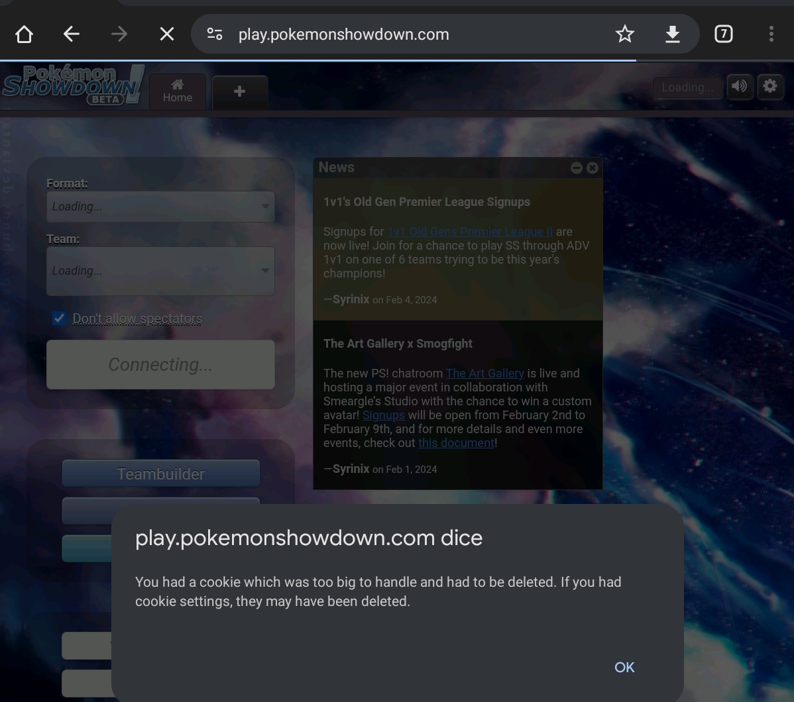The image size is (794, 702).
Task: Open The Art Gallery link
Action: pyautogui.click(x=484, y=374)
